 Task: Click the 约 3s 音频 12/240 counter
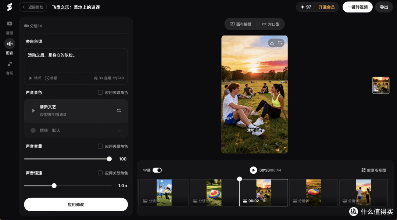[109, 78]
